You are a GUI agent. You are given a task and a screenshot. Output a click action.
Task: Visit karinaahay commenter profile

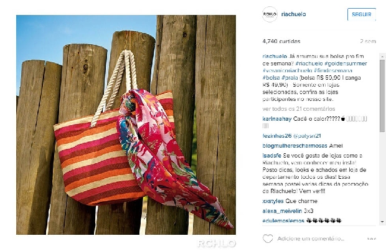click(x=277, y=119)
